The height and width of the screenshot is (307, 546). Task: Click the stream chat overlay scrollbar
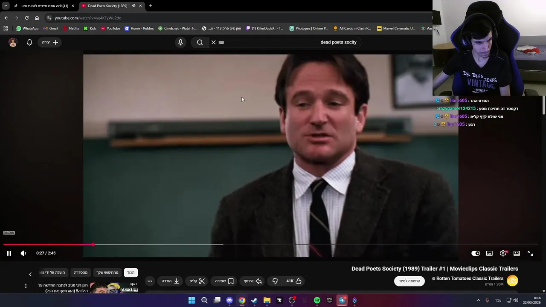tap(544, 105)
